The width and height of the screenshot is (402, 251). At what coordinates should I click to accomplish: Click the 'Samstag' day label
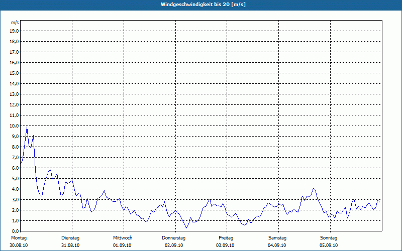(x=277, y=238)
